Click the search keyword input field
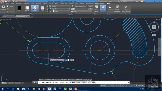Screen dimensions: 162x91 pos(108,1)
